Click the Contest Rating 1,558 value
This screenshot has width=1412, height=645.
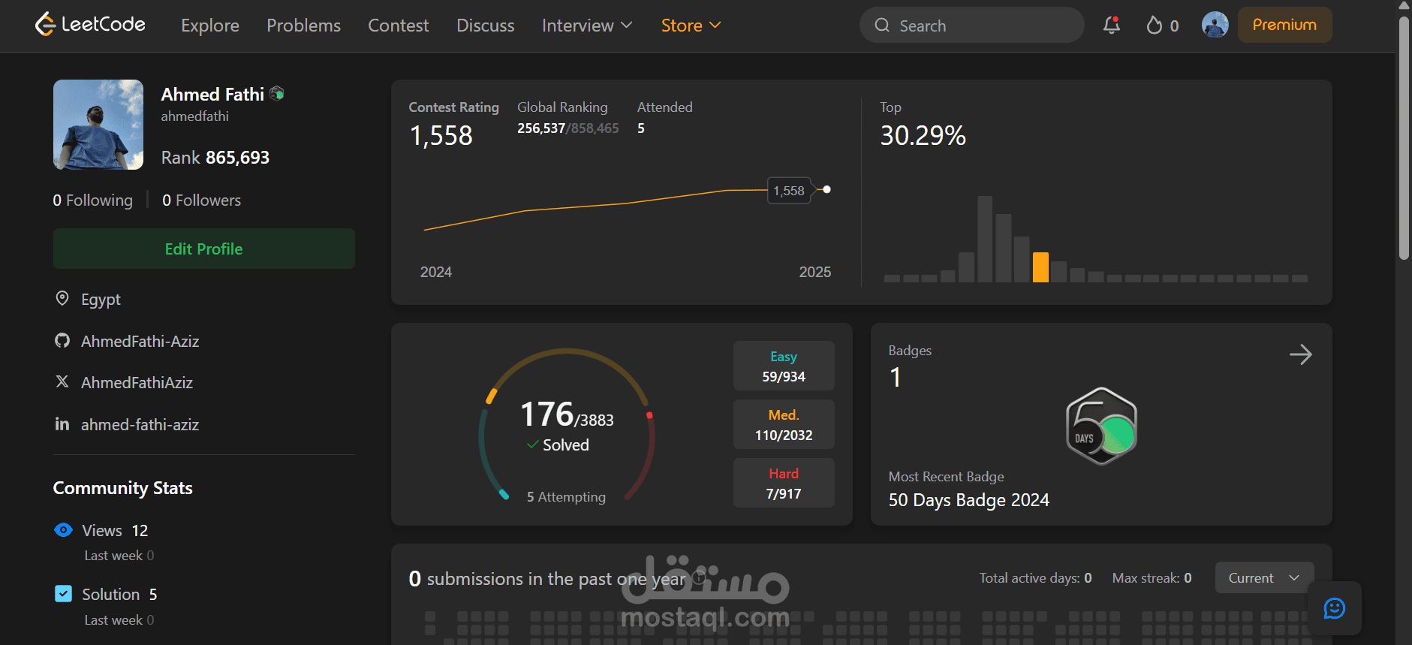[x=441, y=136]
